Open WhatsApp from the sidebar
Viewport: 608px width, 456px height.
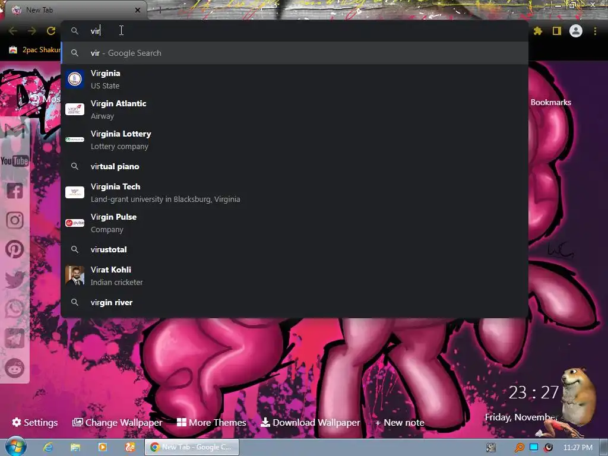click(x=15, y=309)
